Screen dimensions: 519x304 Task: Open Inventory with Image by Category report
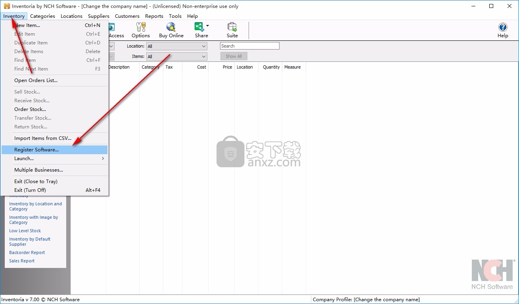tap(34, 220)
